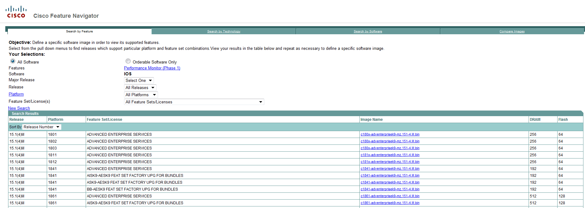Select the All Software radio button
Viewport: 585px width, 208px height.
[x=13, y=61]
